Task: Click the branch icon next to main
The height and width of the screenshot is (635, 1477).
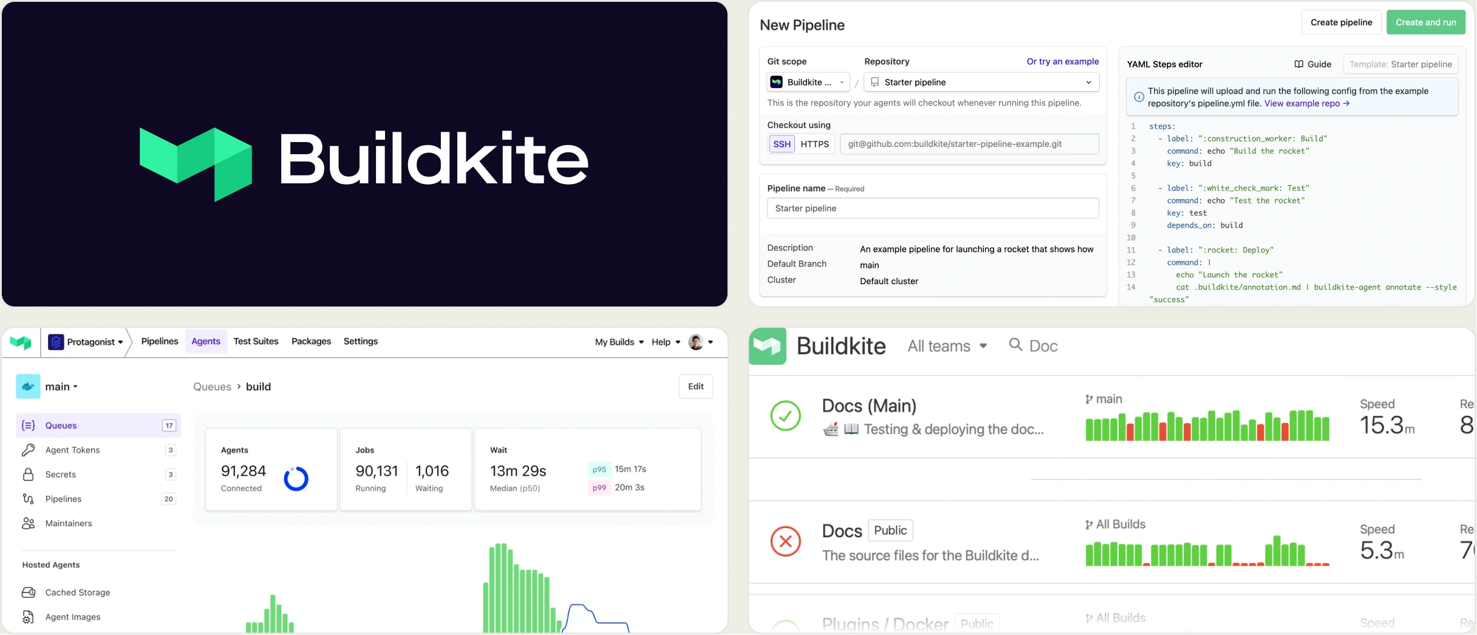Action: tap(1089, 399)
